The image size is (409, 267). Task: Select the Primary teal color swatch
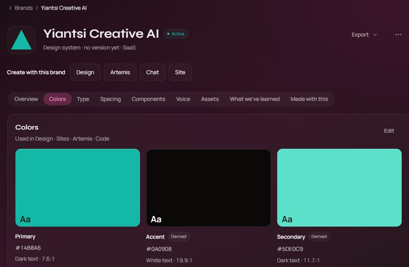78,188
